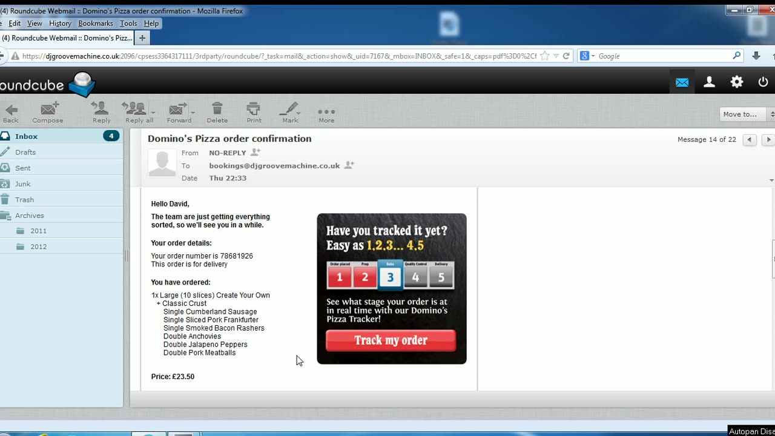775x436 pixels.
Task: Click 'Message 14 of 22' counter
Action: [707, 139]
